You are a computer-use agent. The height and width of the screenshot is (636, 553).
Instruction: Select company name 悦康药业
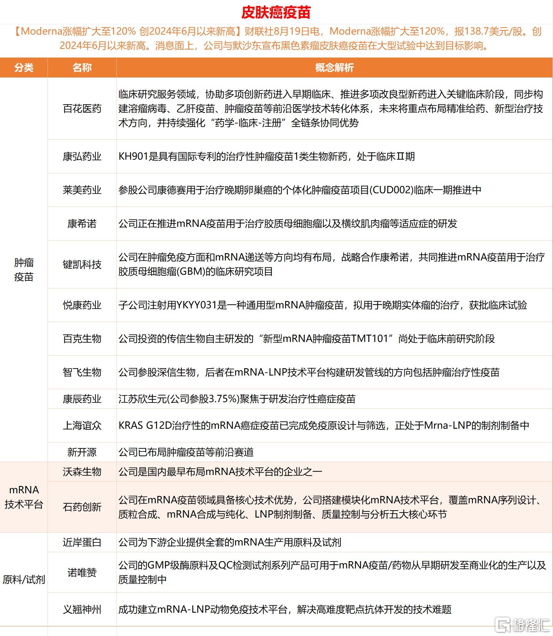point(82,305)
